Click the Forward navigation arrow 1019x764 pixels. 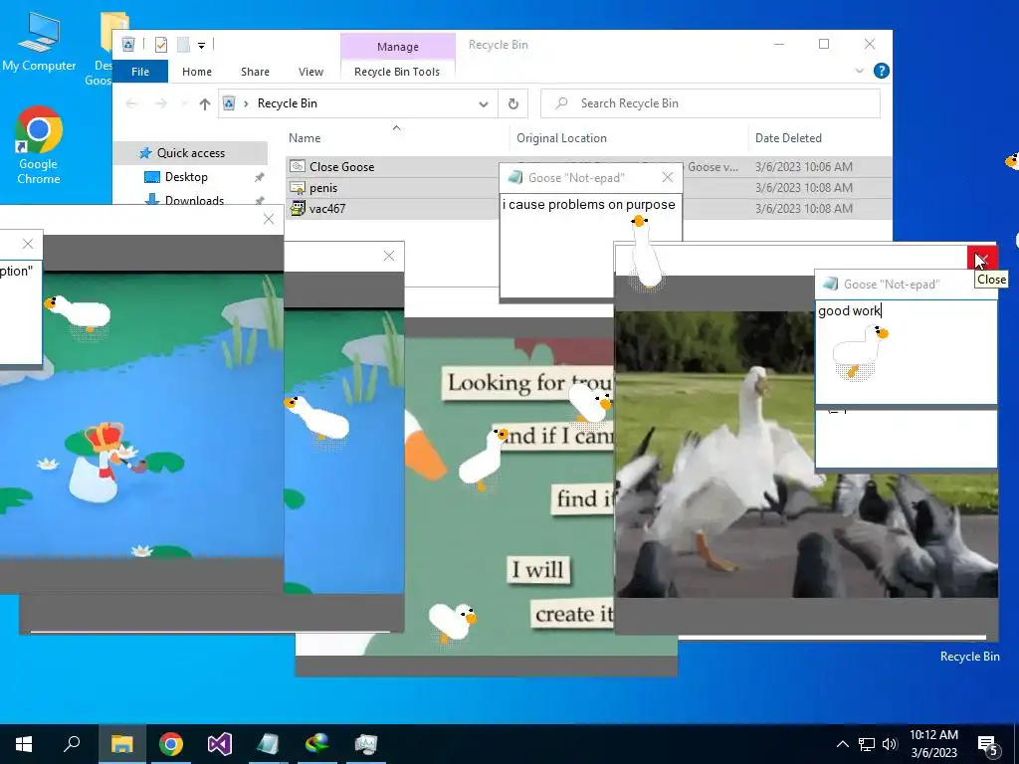pyautogui.click(x=160, y=103)
